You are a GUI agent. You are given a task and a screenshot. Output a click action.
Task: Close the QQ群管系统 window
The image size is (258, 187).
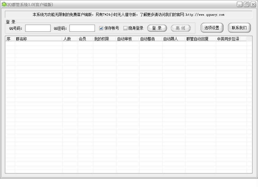click(253, 4)
